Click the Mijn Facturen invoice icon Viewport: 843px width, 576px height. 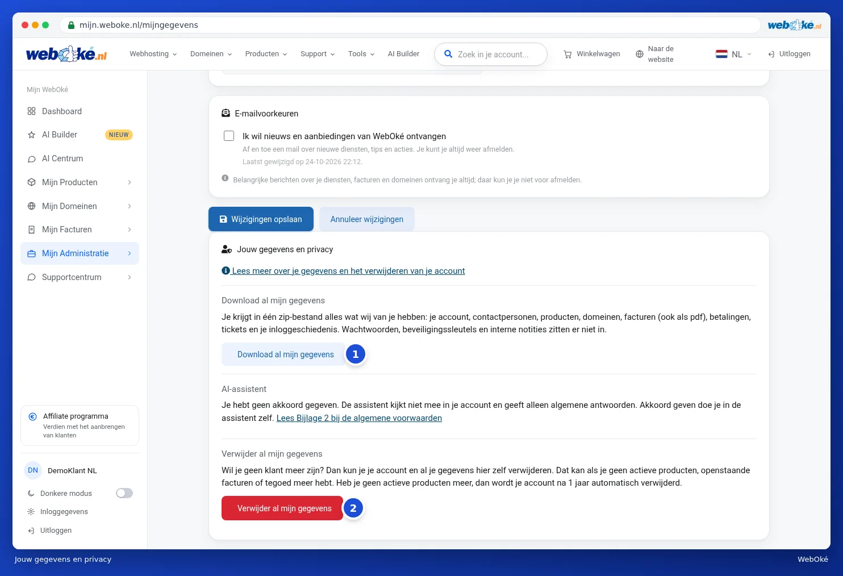pyautogui.click(x=31, y=229)
